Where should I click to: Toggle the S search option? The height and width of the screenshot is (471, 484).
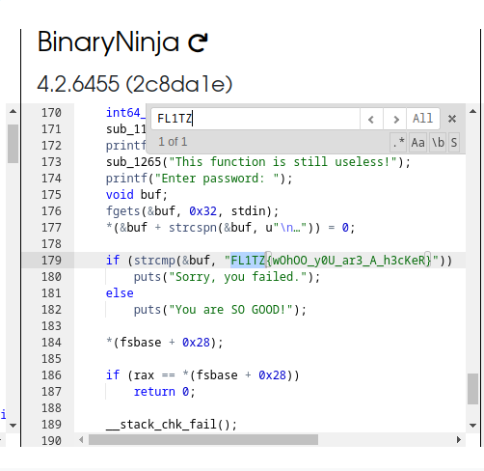pyautogui.click(x=453, y=142)
